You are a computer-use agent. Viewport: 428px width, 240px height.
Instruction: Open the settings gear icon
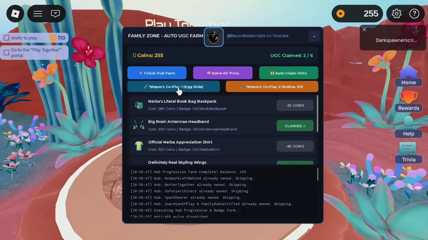(397, 14)
